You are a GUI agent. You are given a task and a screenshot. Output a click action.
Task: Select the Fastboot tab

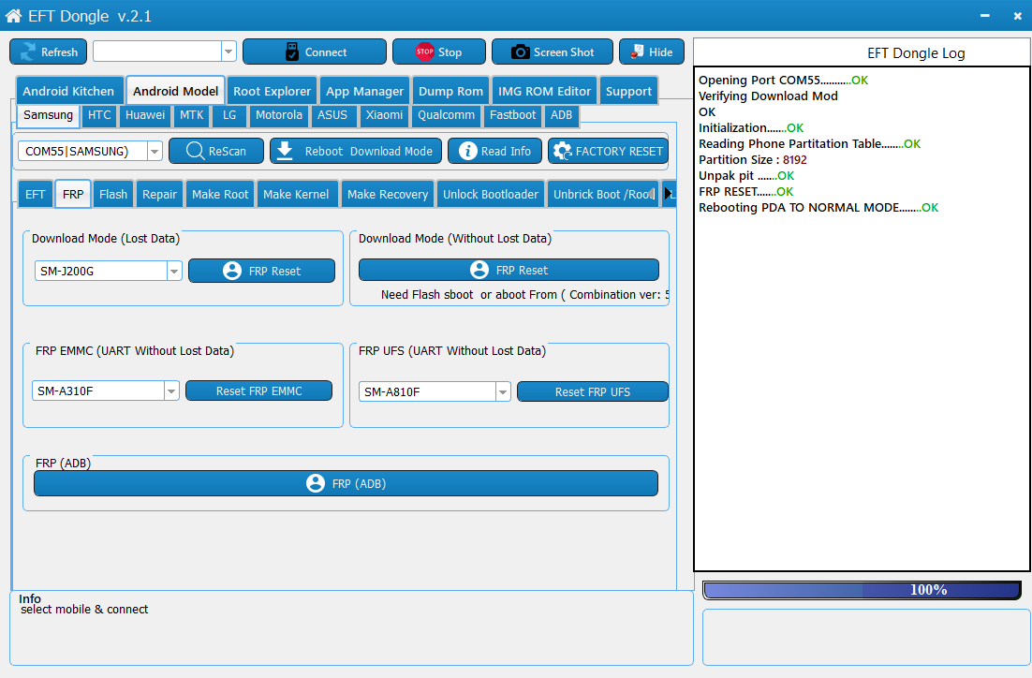(512, 114)
